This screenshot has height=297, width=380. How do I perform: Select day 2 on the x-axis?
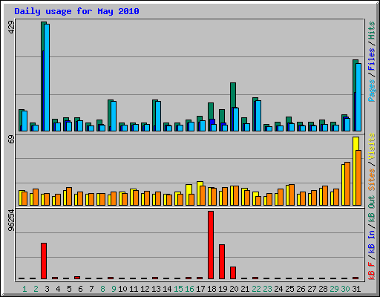[36, 289]
